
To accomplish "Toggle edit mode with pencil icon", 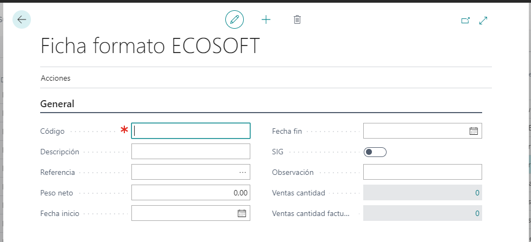I will point(235,19).
